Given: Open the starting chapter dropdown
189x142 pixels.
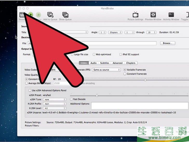Looking at the screenshot, I should pos(130,32).
